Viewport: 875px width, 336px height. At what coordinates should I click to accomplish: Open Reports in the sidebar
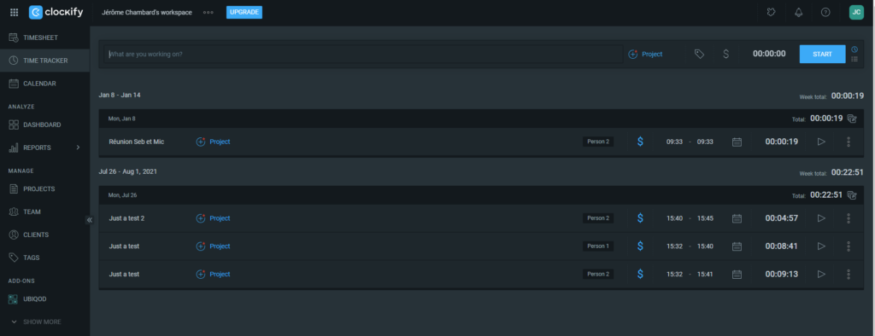click(37, 148)
